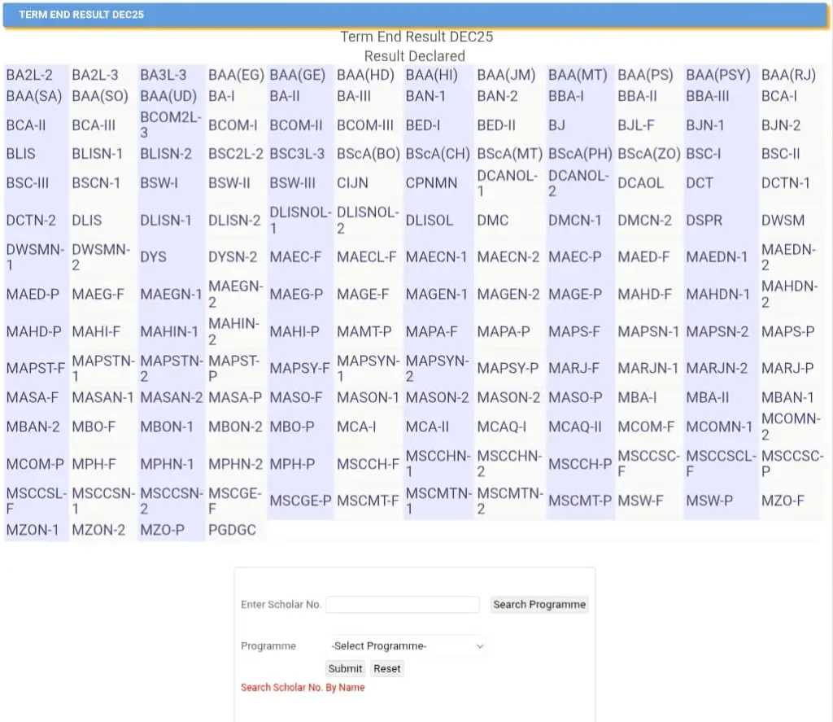The width and height of the screenshot is (833, 722).
Task: Click the BSW-III programme cell
Action: click(292, 183)
